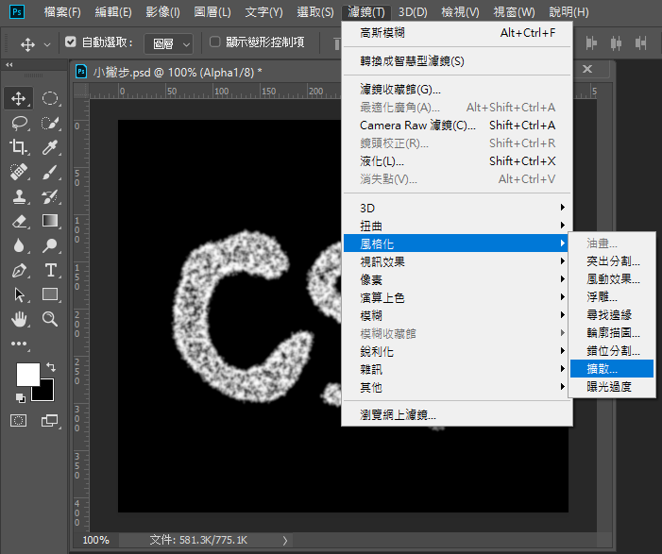Open the 圖層 auto-select dropdown
This screenshot has width=662, height=554.
(168, 43)
